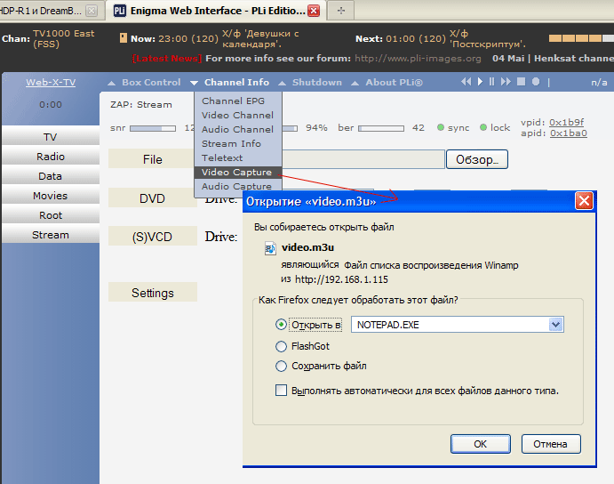Viewport: 614px width, 484px height.
Task: Click the snr signal bar
Action: click(153, 128)
